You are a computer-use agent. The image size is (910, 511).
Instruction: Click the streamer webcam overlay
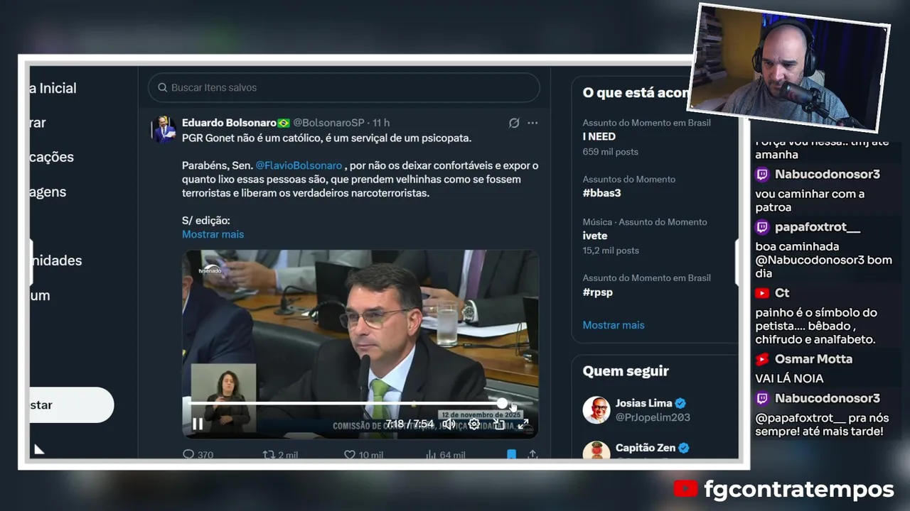point(789,67)
